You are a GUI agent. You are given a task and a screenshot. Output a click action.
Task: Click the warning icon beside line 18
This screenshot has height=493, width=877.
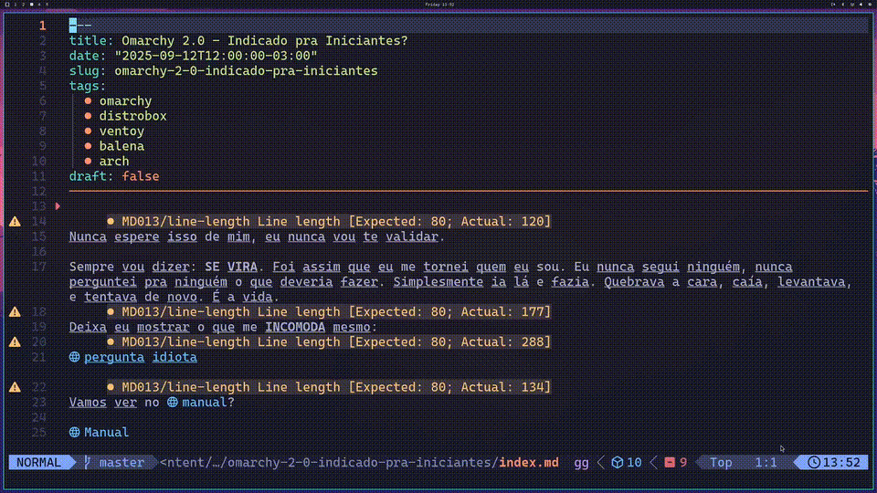click(x=16, y=312)
